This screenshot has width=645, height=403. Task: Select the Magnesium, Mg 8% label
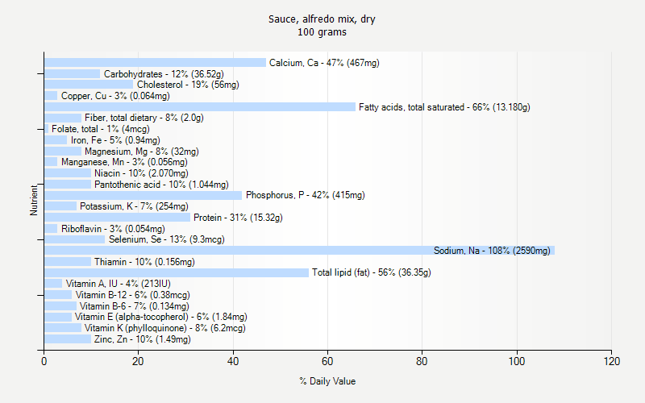141,152
